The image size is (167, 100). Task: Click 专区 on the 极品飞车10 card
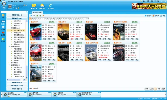137,60
